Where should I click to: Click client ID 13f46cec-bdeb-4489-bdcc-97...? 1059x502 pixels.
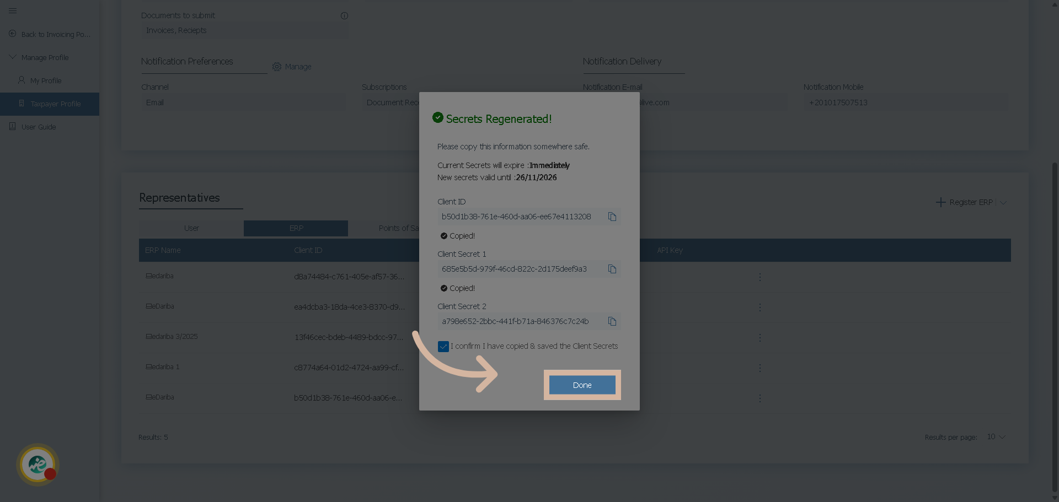pyautogui.click(x=349, y=337)
